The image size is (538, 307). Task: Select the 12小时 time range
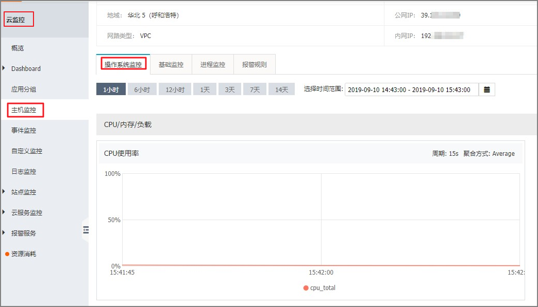[x=175, y=89]
